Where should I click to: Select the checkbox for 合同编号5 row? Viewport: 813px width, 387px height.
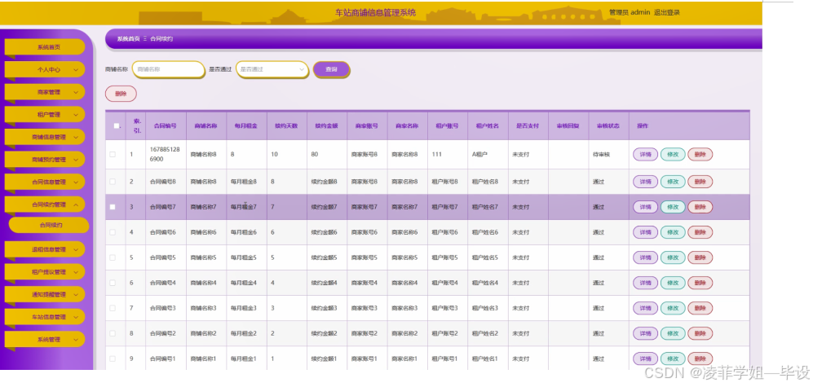click(113, 257)
